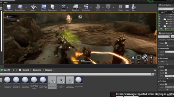Click the Content Browser lock icon

(155, 70)
